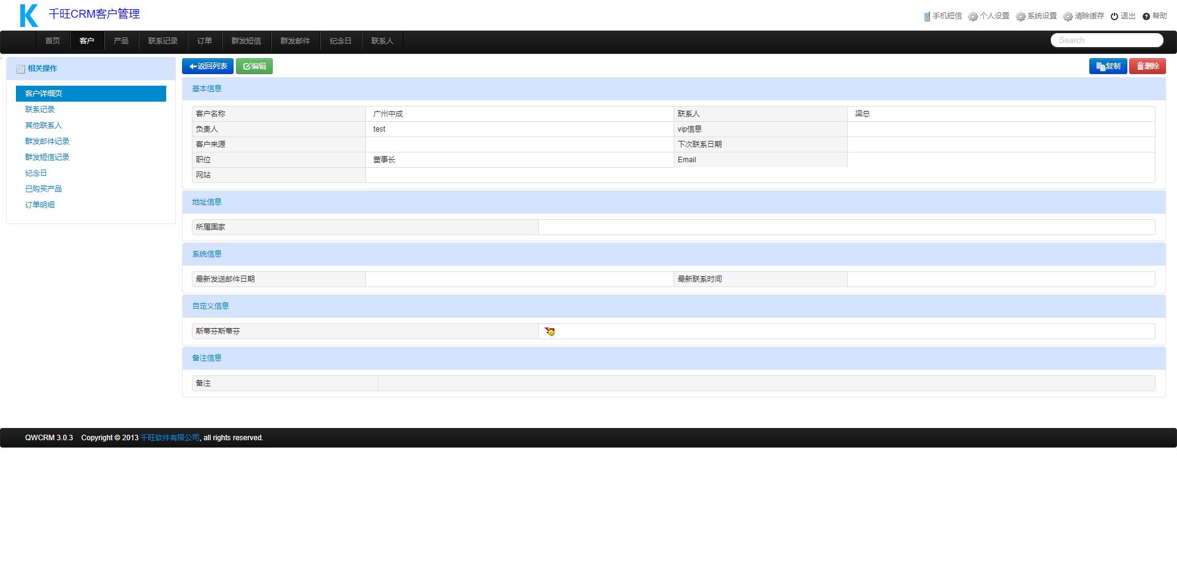This screenshot has width=1177, height=578.
Task: Select 客户 navigation tab
Action: coord(87,41)
